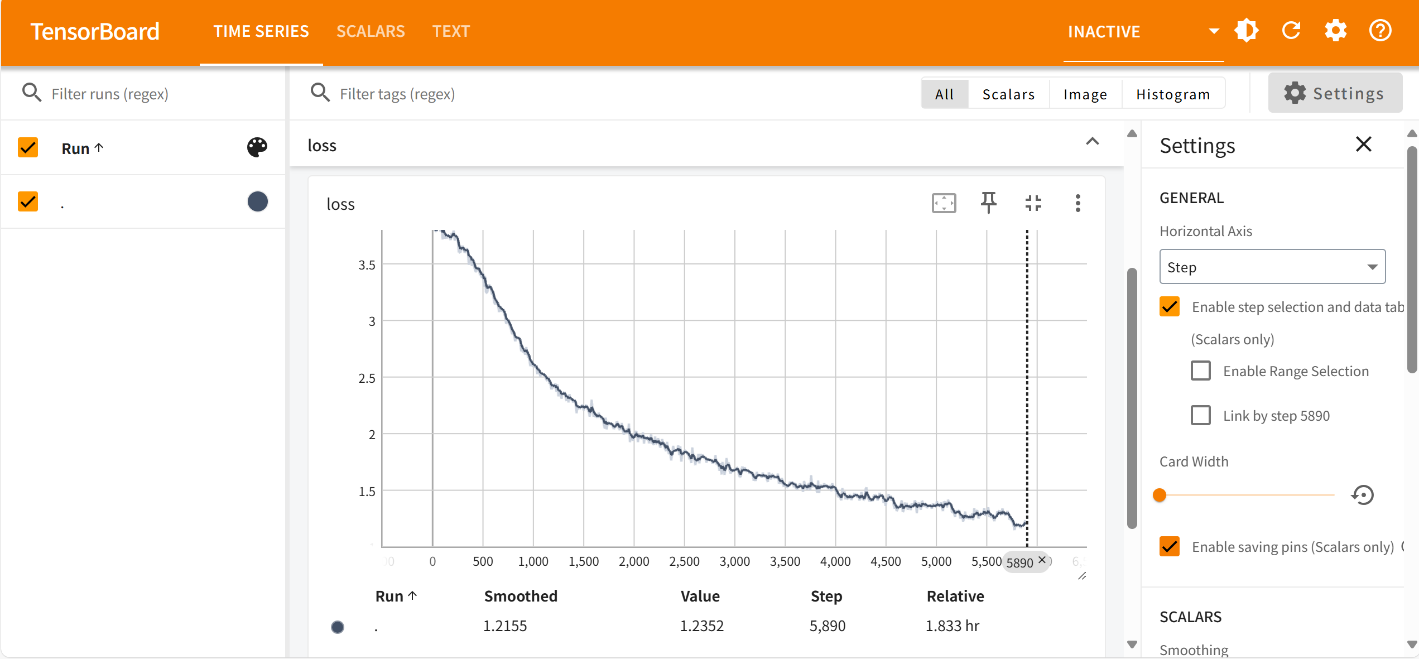Click the run color palette icon

257,148
